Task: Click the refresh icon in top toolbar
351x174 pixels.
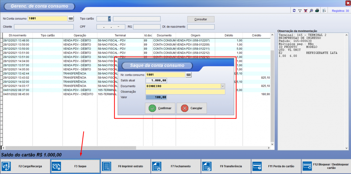Action: tap(294, 11)
